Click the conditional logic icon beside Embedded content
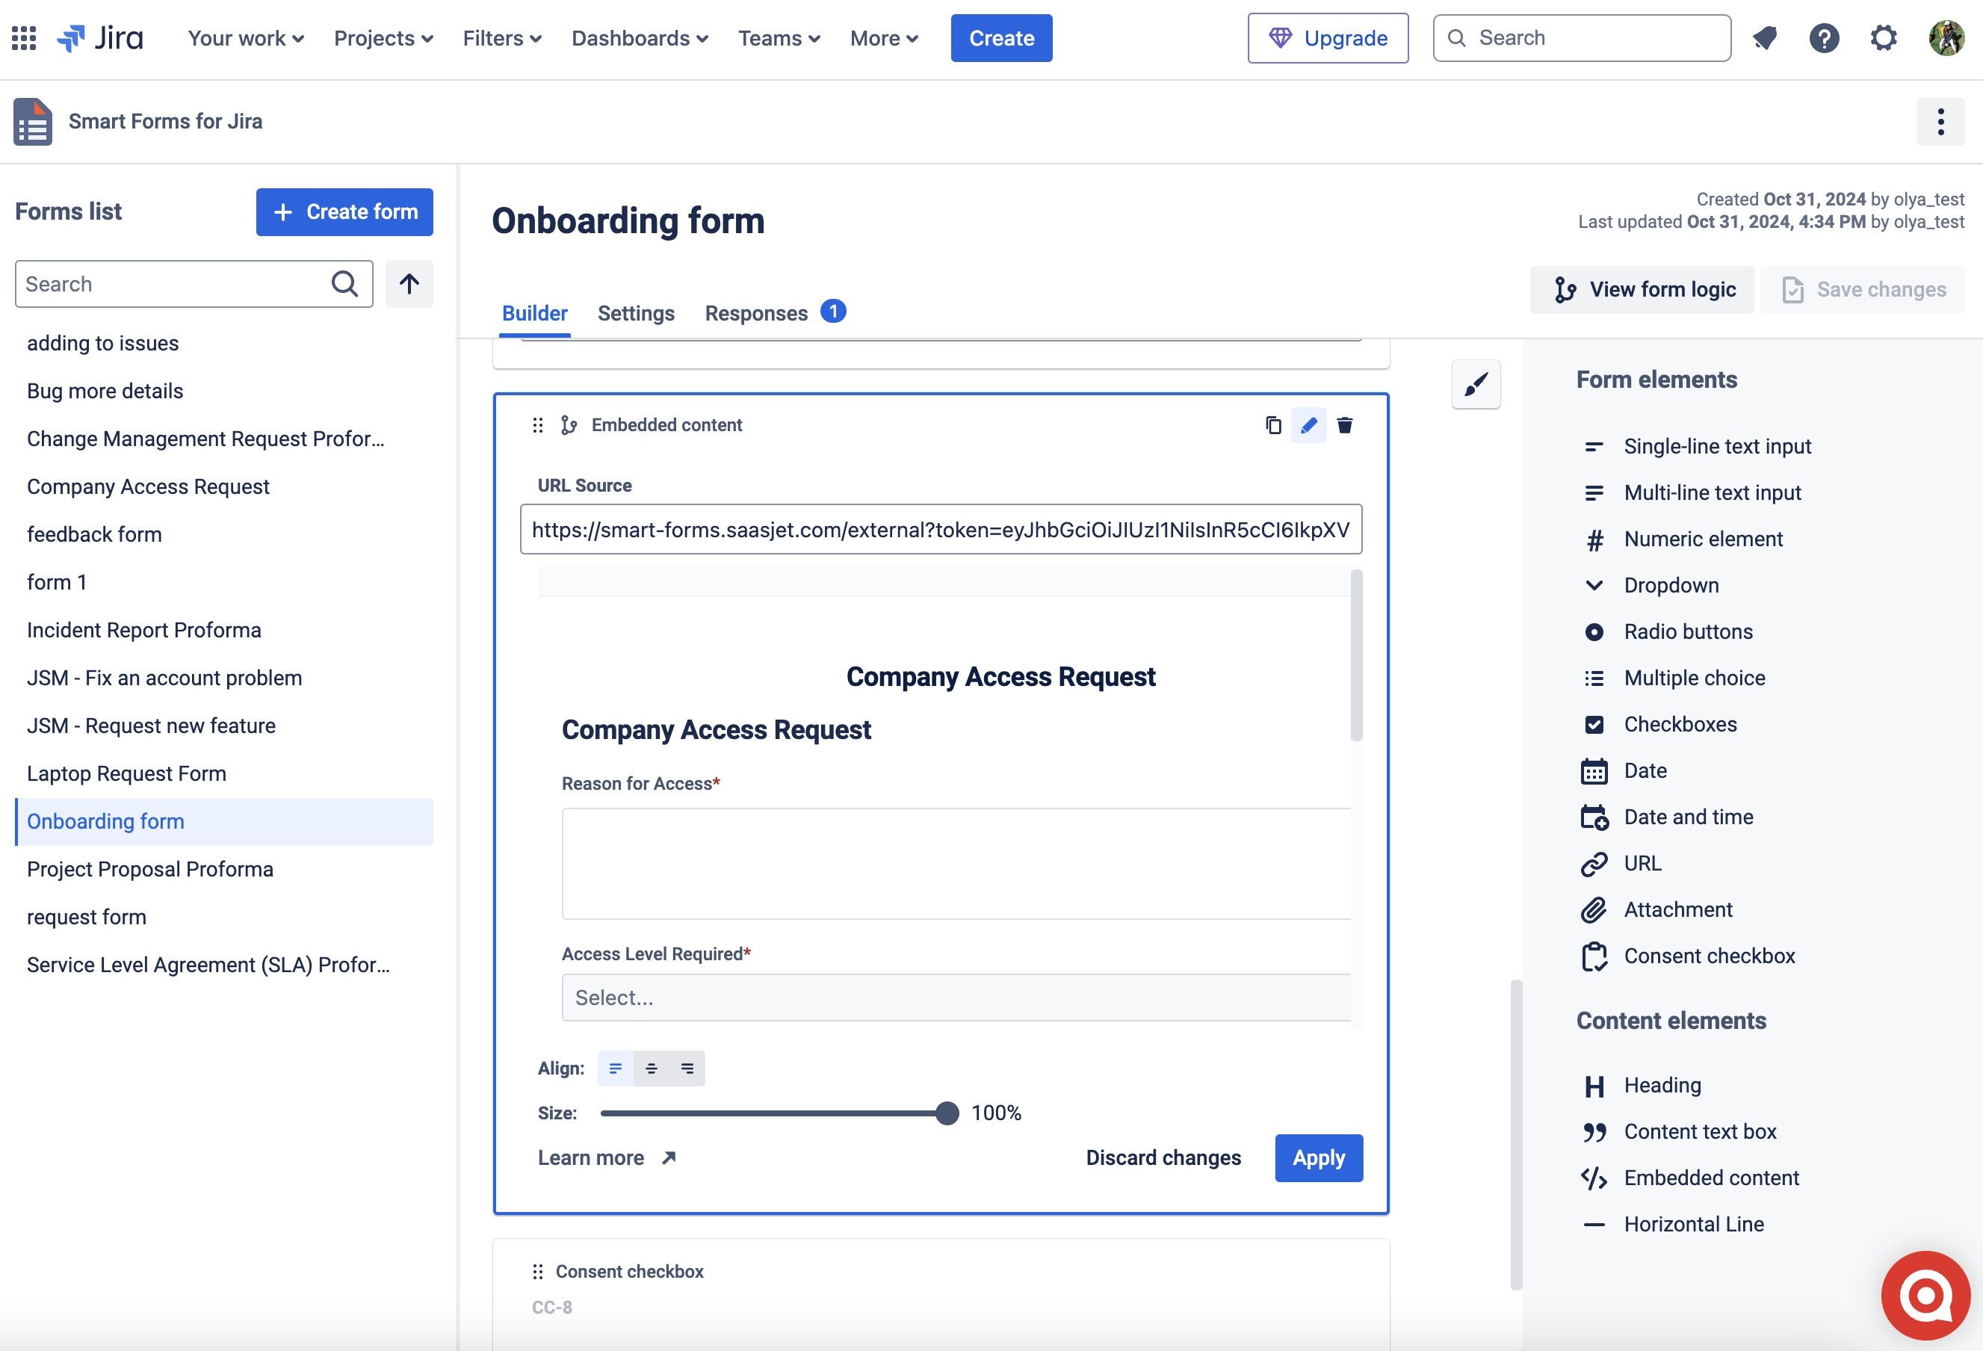Image resolution: width=1983 pixels, height=1351 pixels. pos(569,425)
